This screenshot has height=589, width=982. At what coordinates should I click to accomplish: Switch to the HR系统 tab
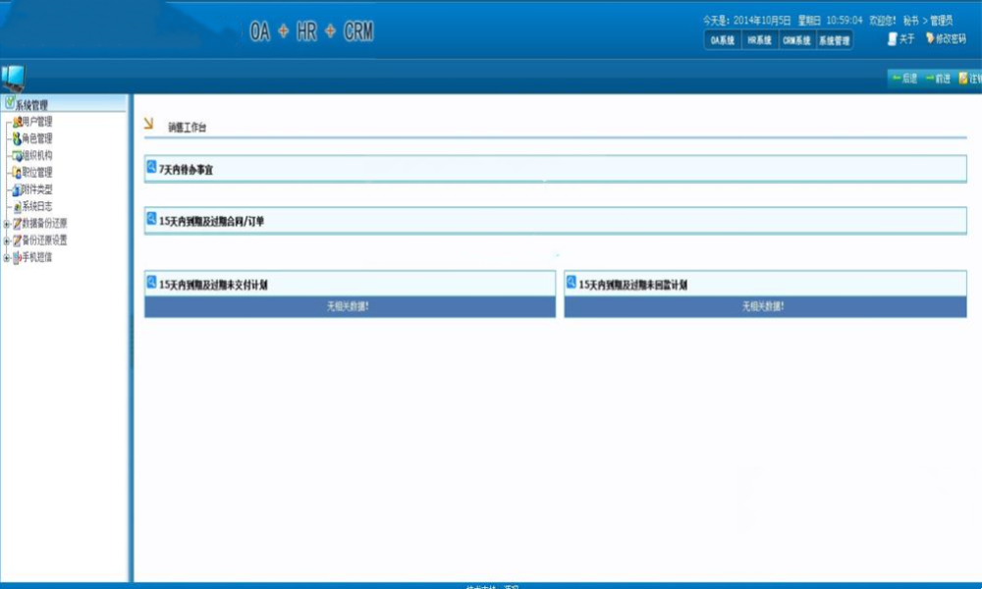(760, 40)
